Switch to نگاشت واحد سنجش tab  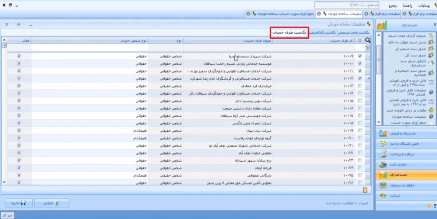coord(353,33)
